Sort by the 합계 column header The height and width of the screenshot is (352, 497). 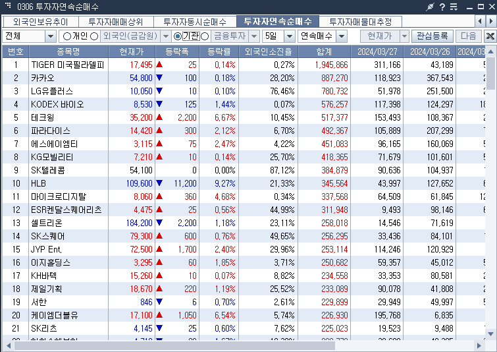click(x=325, y=51)
